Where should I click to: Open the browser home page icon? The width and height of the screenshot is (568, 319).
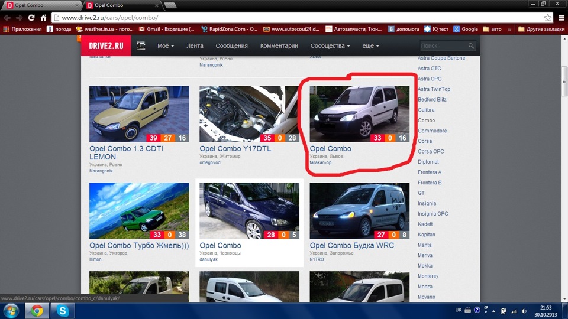coord(43,17)
